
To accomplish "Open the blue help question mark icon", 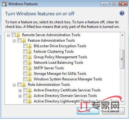I will 122,13.
